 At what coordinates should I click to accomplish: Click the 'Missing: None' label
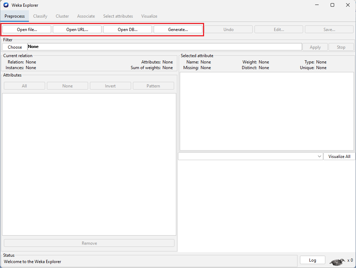click(x=197, y=68)
